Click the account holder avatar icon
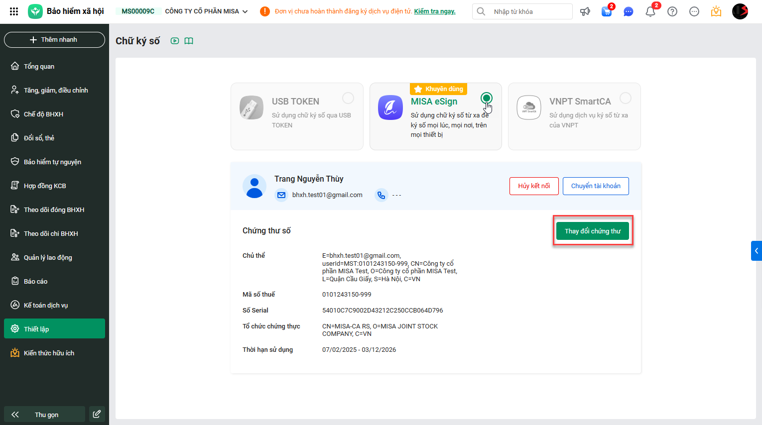The height and width of the screenshot is (425, 762). click(x=254, y=187)
